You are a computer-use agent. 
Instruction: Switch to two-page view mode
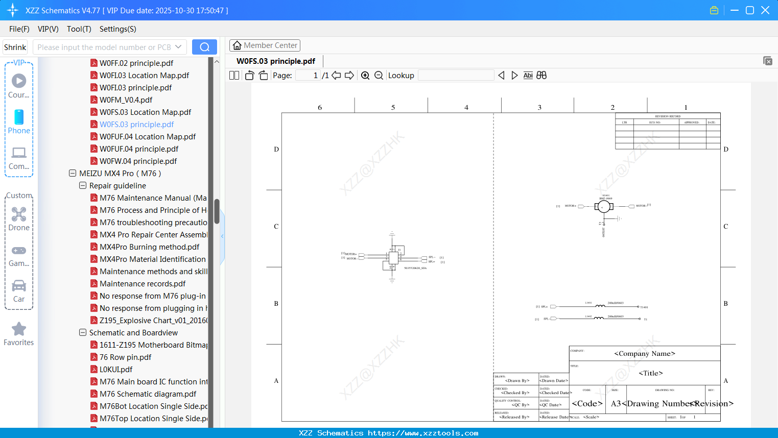(234, 75)
